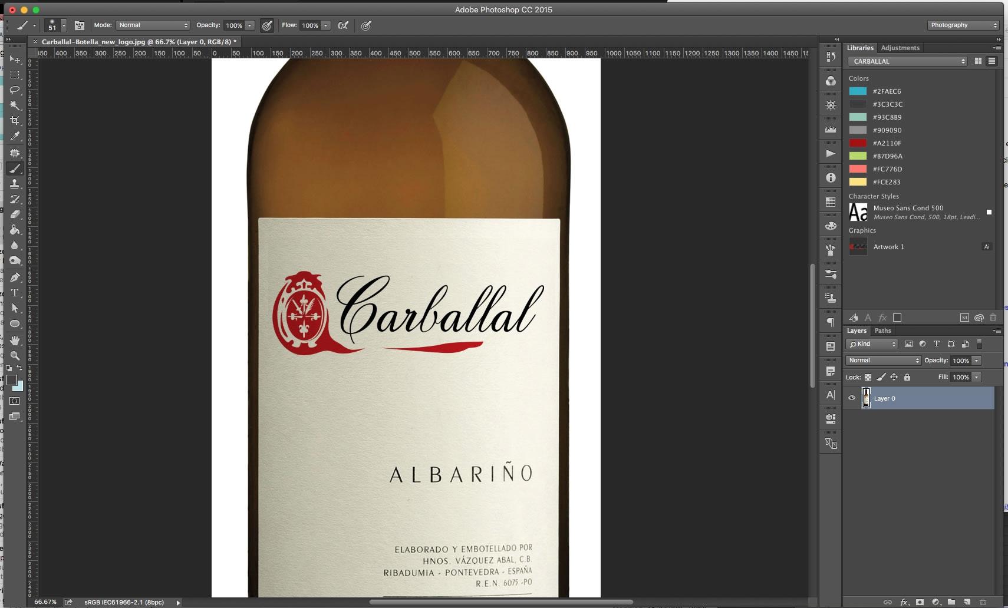The width and height of the screenshot is (1008, 608).
Task: Open the layer blend mode dropdown
Action: 883,361
